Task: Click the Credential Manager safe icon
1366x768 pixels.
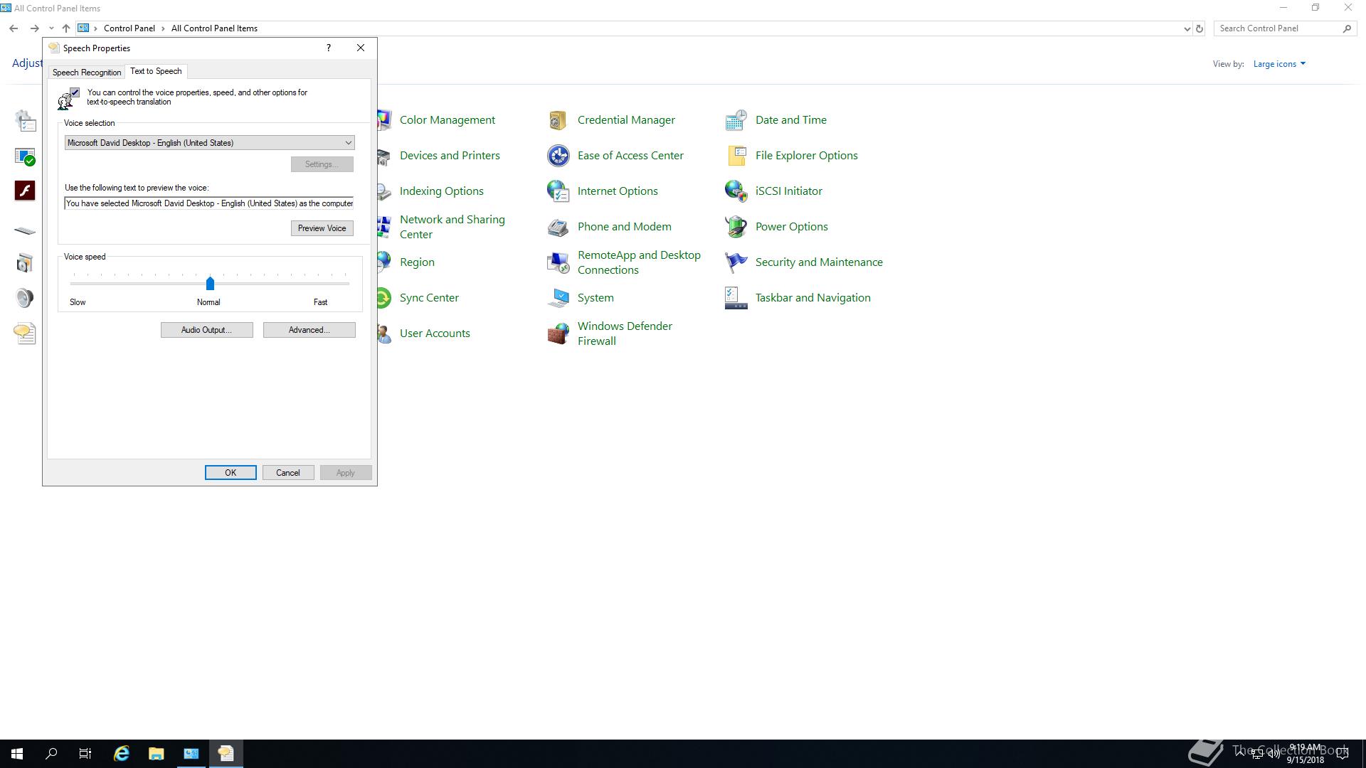Action: [x=558, y=120]
